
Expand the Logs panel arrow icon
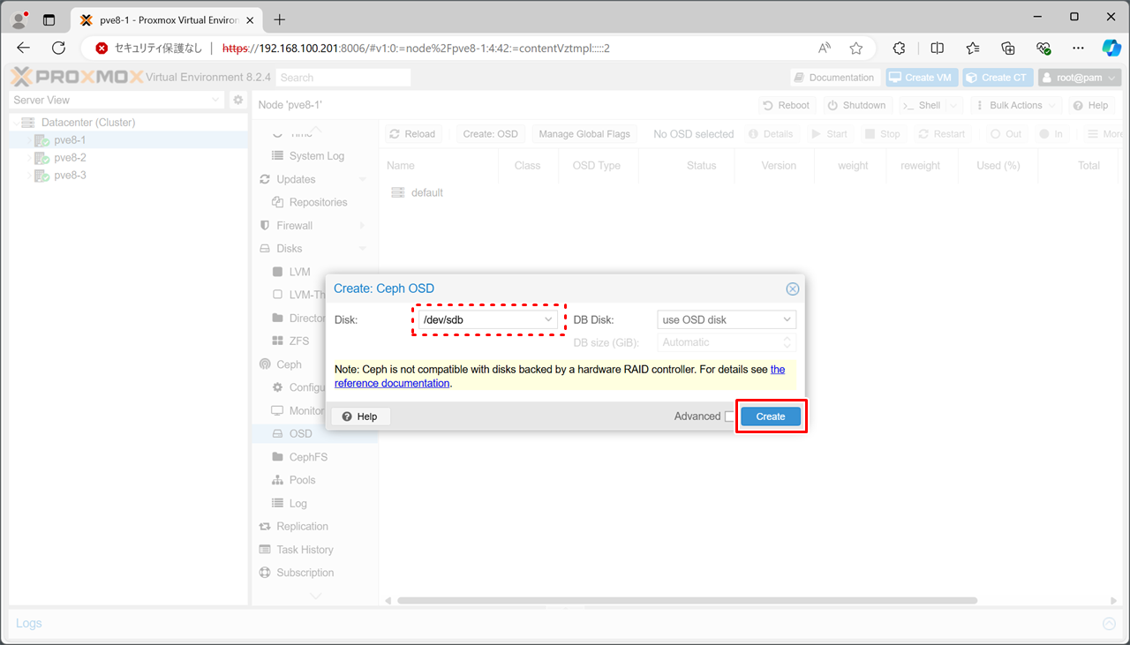1109,624
